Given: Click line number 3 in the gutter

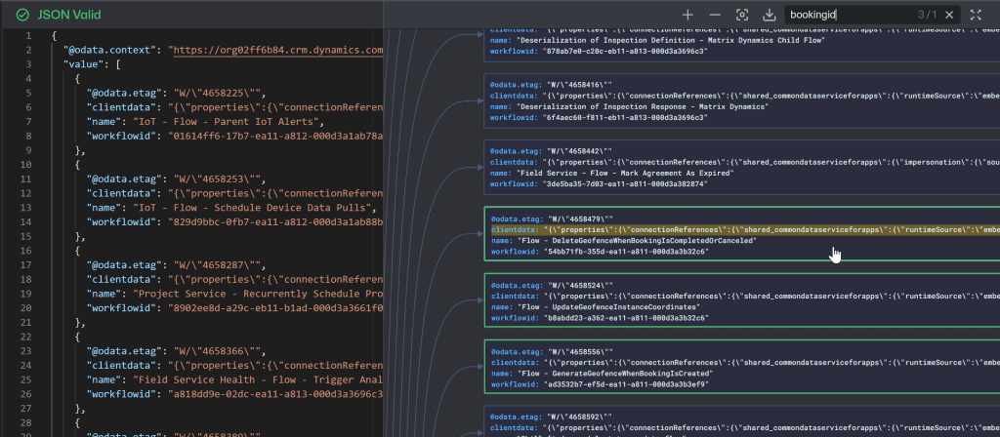Looking at the screenshot, I should coord(28,63).
